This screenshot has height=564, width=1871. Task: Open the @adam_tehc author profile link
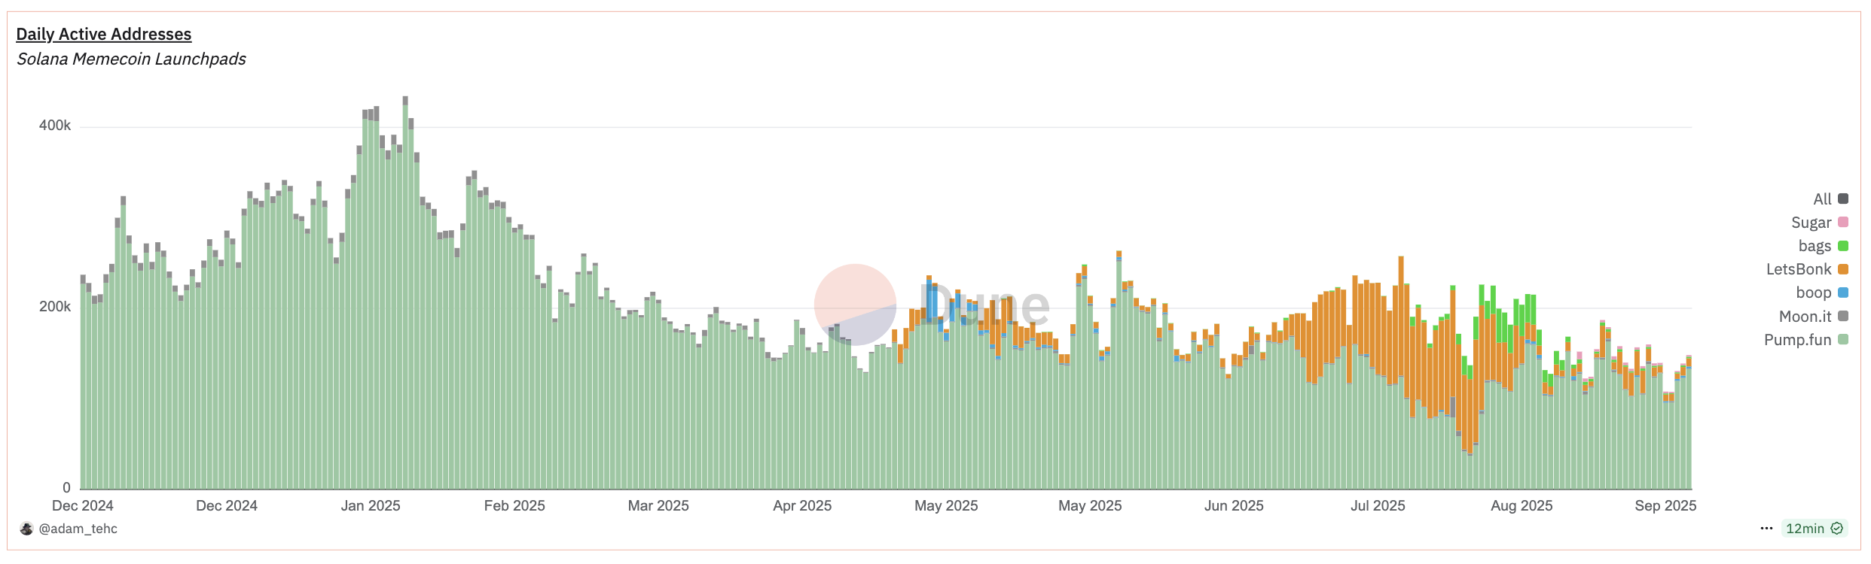[x=78, y=529]
